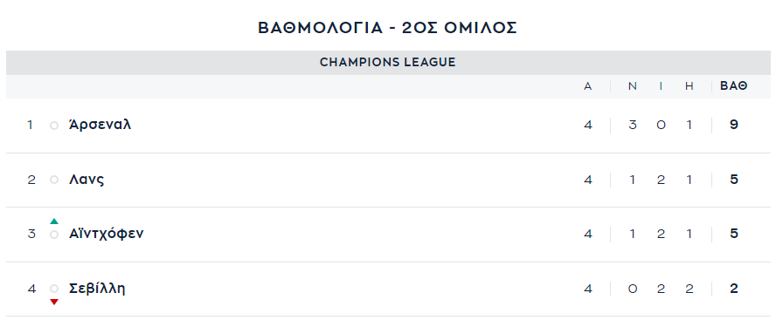Open the Άρσεναλ team link
The height and width of the screenshot is (320, 783).
pyautogui.click(x=100, y=124)
